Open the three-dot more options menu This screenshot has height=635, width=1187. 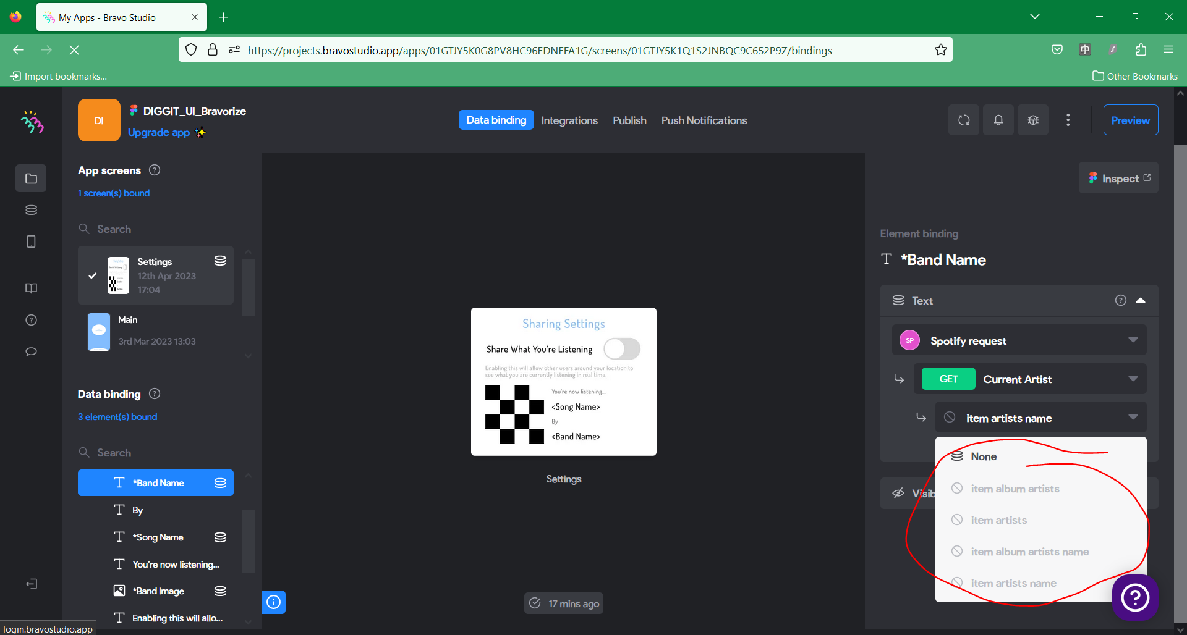click(x=1068, y=120)
